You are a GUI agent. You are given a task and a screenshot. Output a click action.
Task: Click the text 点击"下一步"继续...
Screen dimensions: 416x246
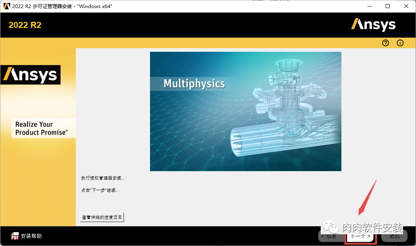pyautogui.click(x=100, y=190)
